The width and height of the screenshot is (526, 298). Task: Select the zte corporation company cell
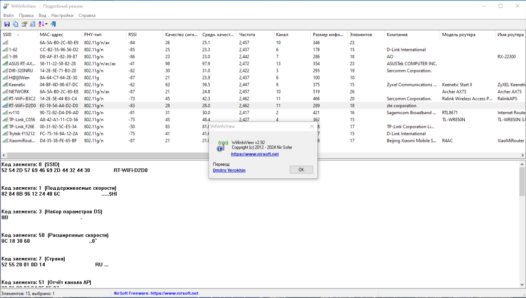401,106
